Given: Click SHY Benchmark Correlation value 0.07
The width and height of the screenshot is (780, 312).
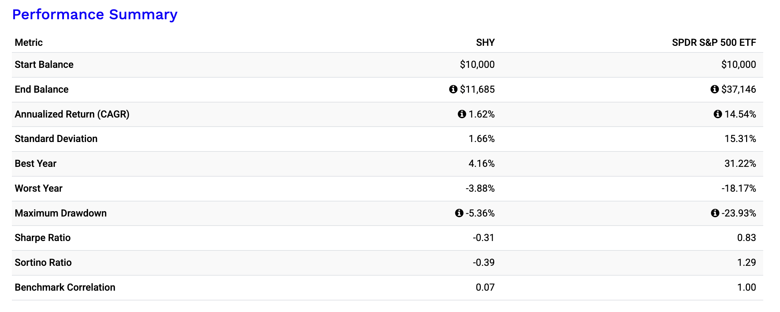Looking at the screenshot, I should point(485,288).
